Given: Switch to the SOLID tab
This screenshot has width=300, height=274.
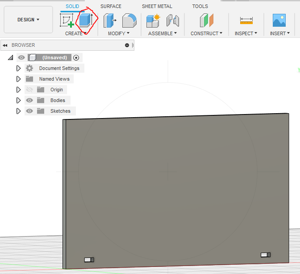Looking at the screenshot, I should tap(72, 6).
